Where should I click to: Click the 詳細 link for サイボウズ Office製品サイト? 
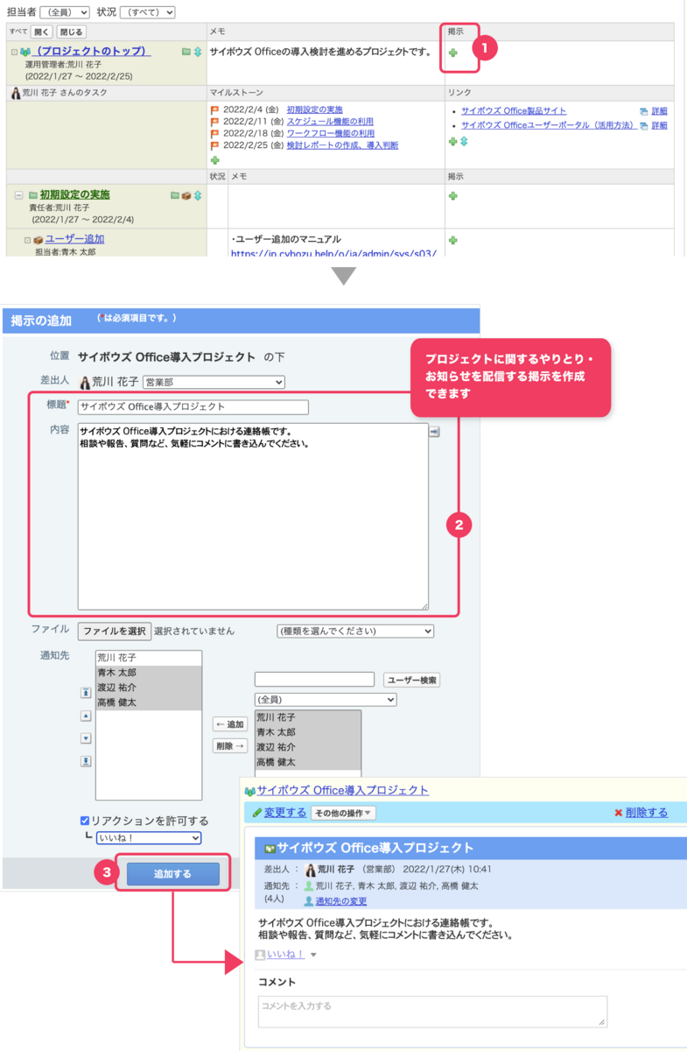point(659,111)
